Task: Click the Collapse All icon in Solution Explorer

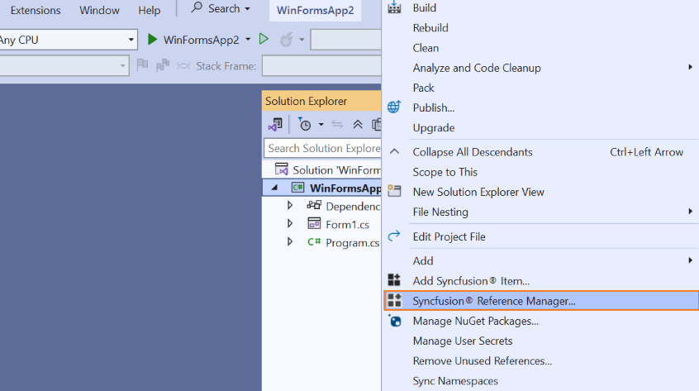Action: pos(358,124)
